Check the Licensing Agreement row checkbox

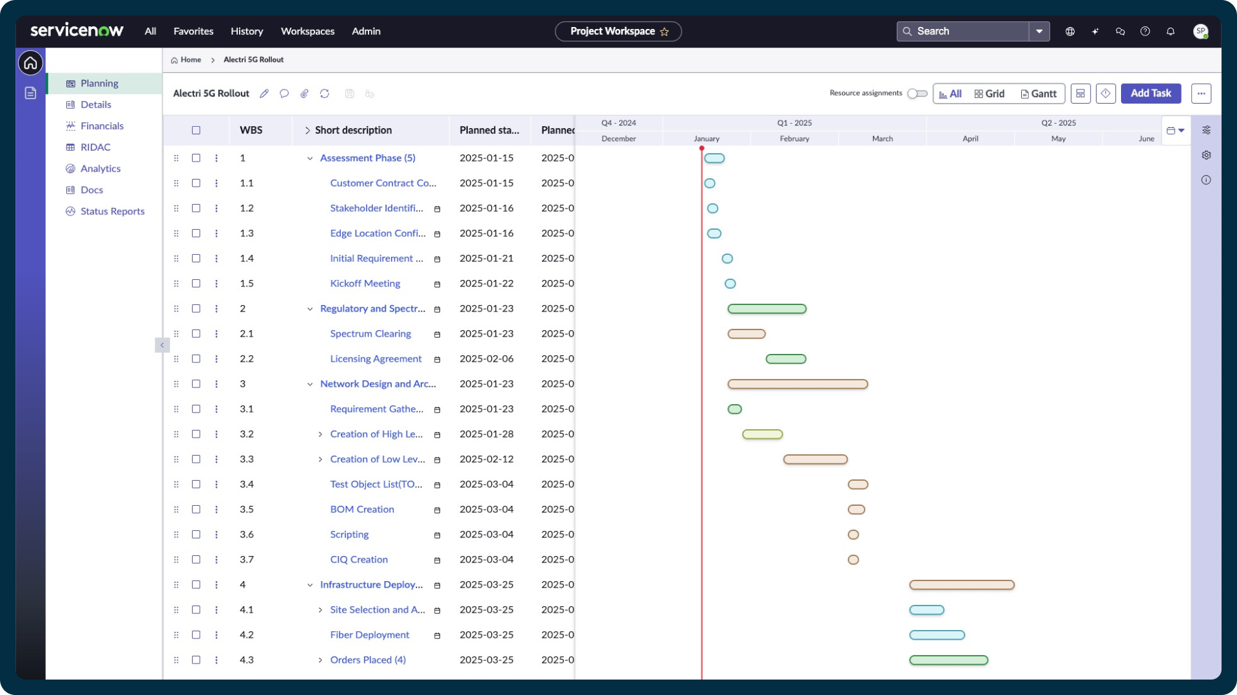coord(196,359)
